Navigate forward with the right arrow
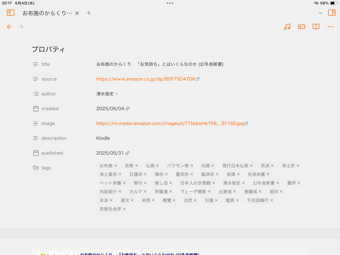 pos(21,27)
